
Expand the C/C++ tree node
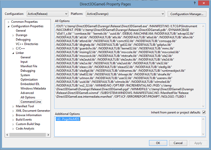[13, 49]
